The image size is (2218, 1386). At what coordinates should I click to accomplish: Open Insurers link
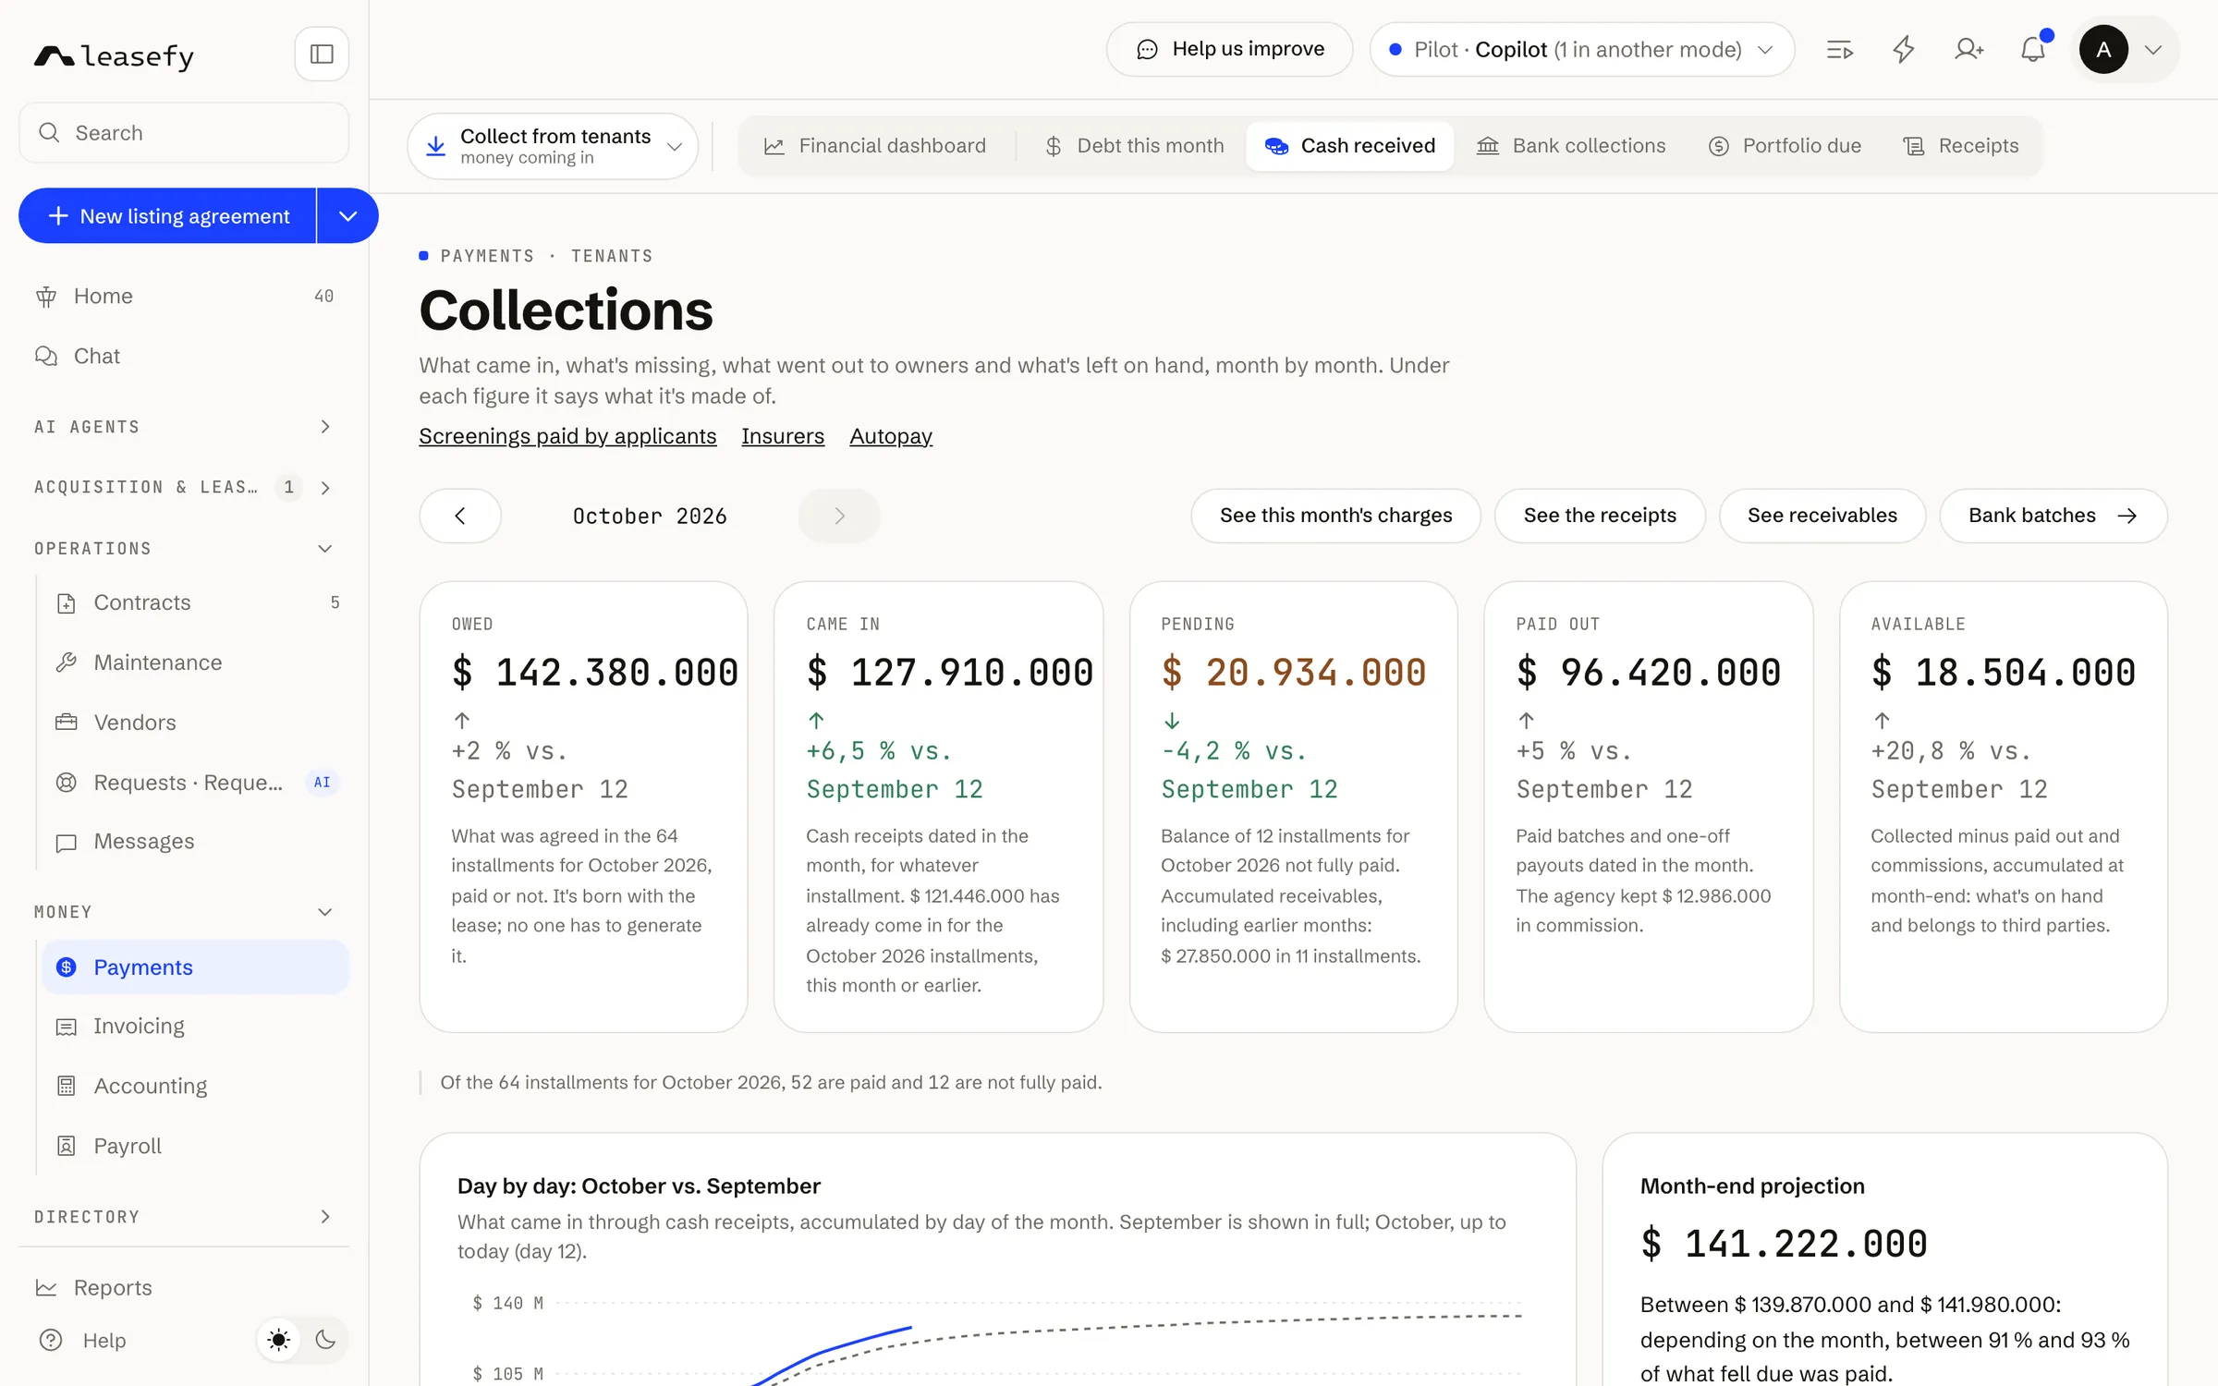coord(783,436)
